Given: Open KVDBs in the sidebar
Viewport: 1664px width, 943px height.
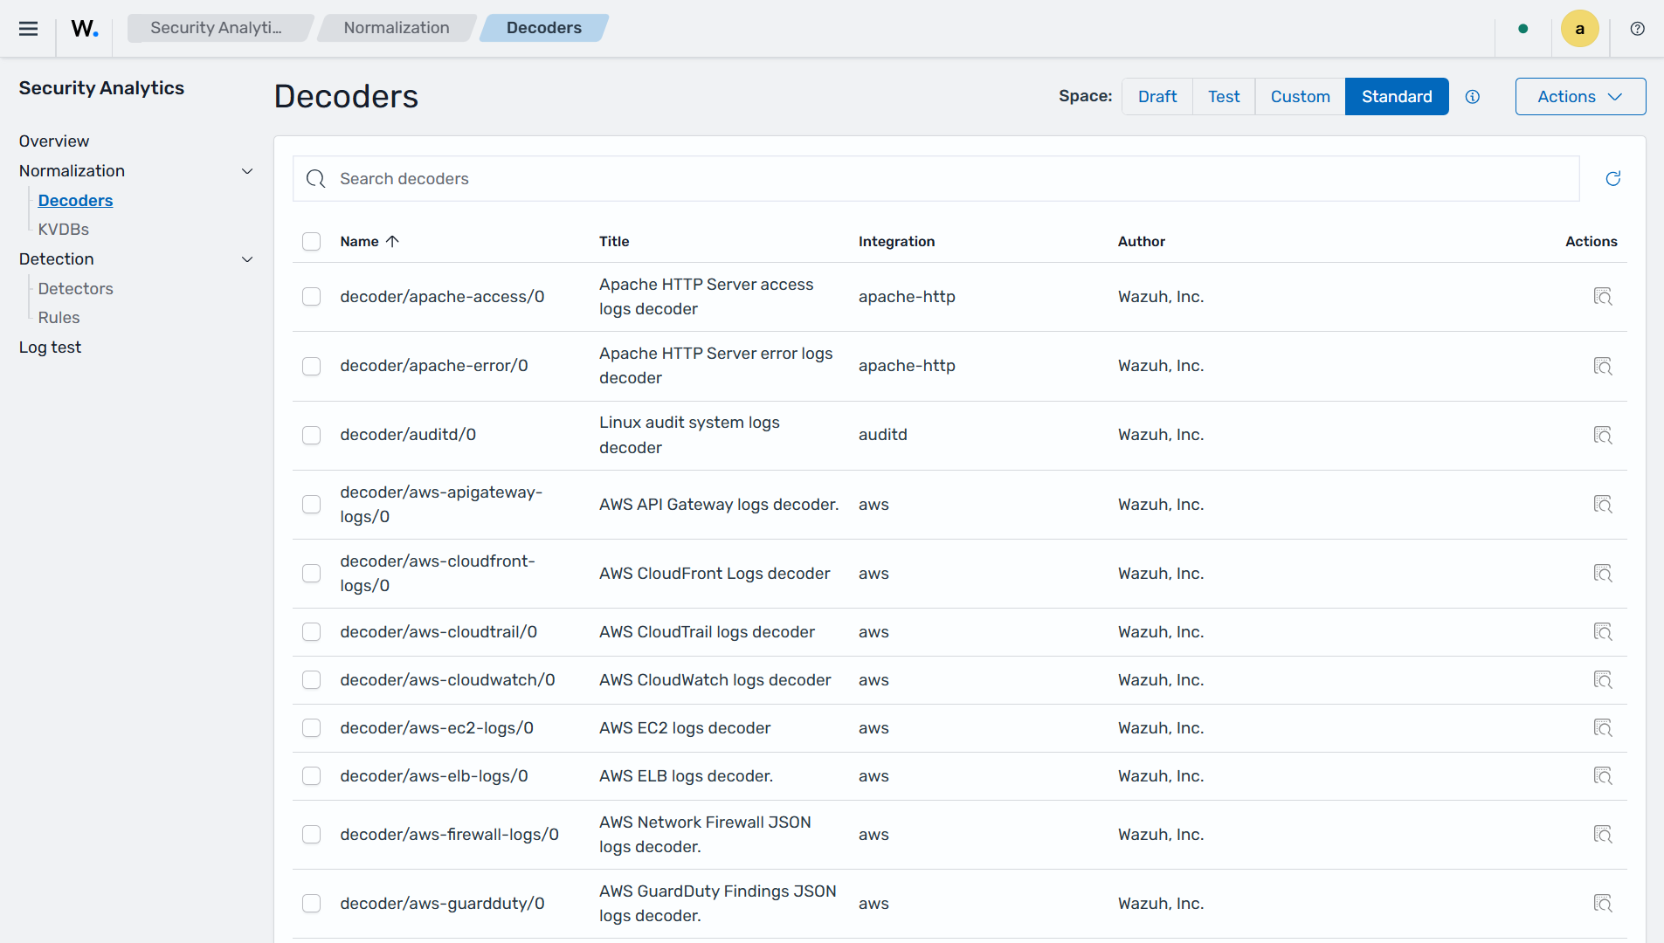Looking at the screenshot, I should 64,230.
